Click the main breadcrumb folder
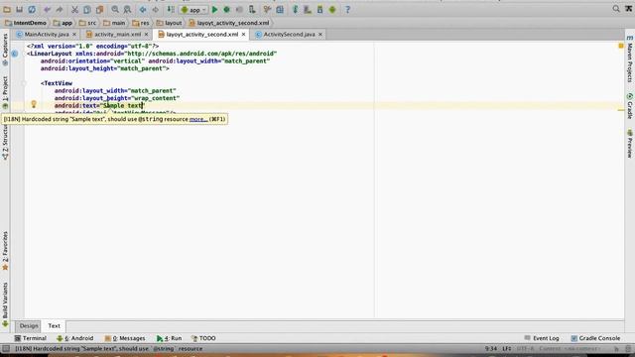Screen dimensions: 635x357 [x=114, y=23]
